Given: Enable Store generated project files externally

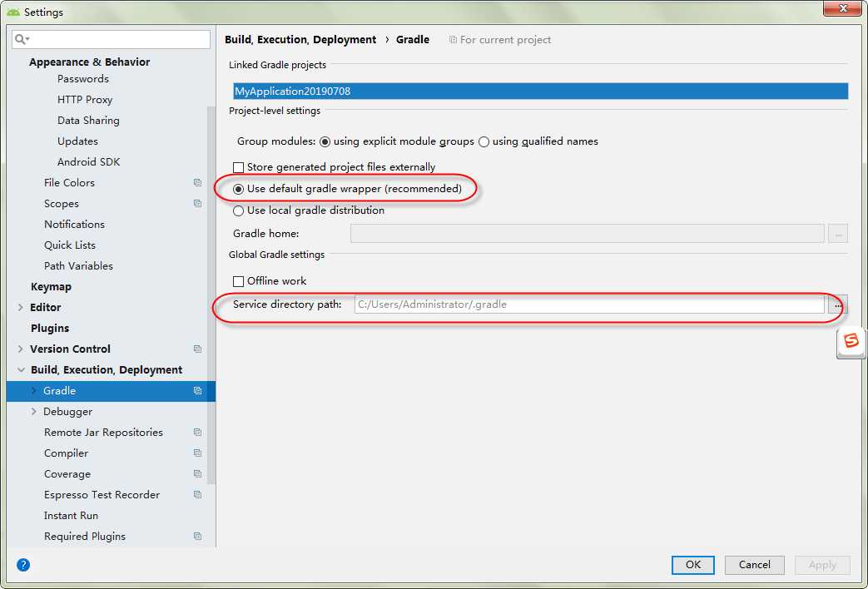Looking at the screenshot, I should pos(239,167).
